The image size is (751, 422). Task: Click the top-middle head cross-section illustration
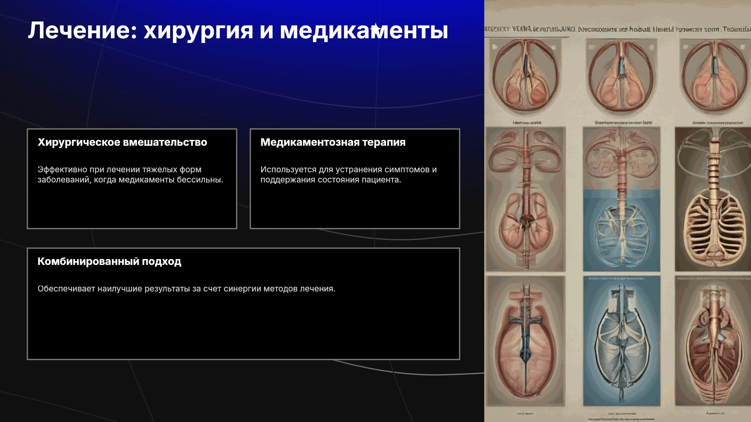click(x=621, y=77)
